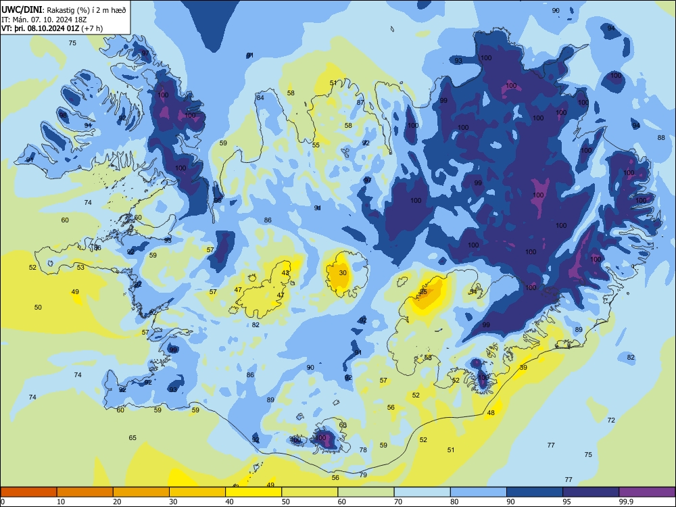This screenshot has width=676, height=507.
Task: Click the legend tick label '70'
Action: (398, 502)
